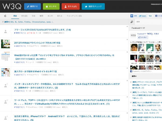Open the ウォッチリスト(0) tab
Viewport: 162px width, 121px height.
[x=74, y=16]
